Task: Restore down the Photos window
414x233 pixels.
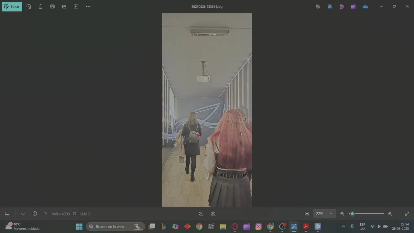Action: [394, 6]
